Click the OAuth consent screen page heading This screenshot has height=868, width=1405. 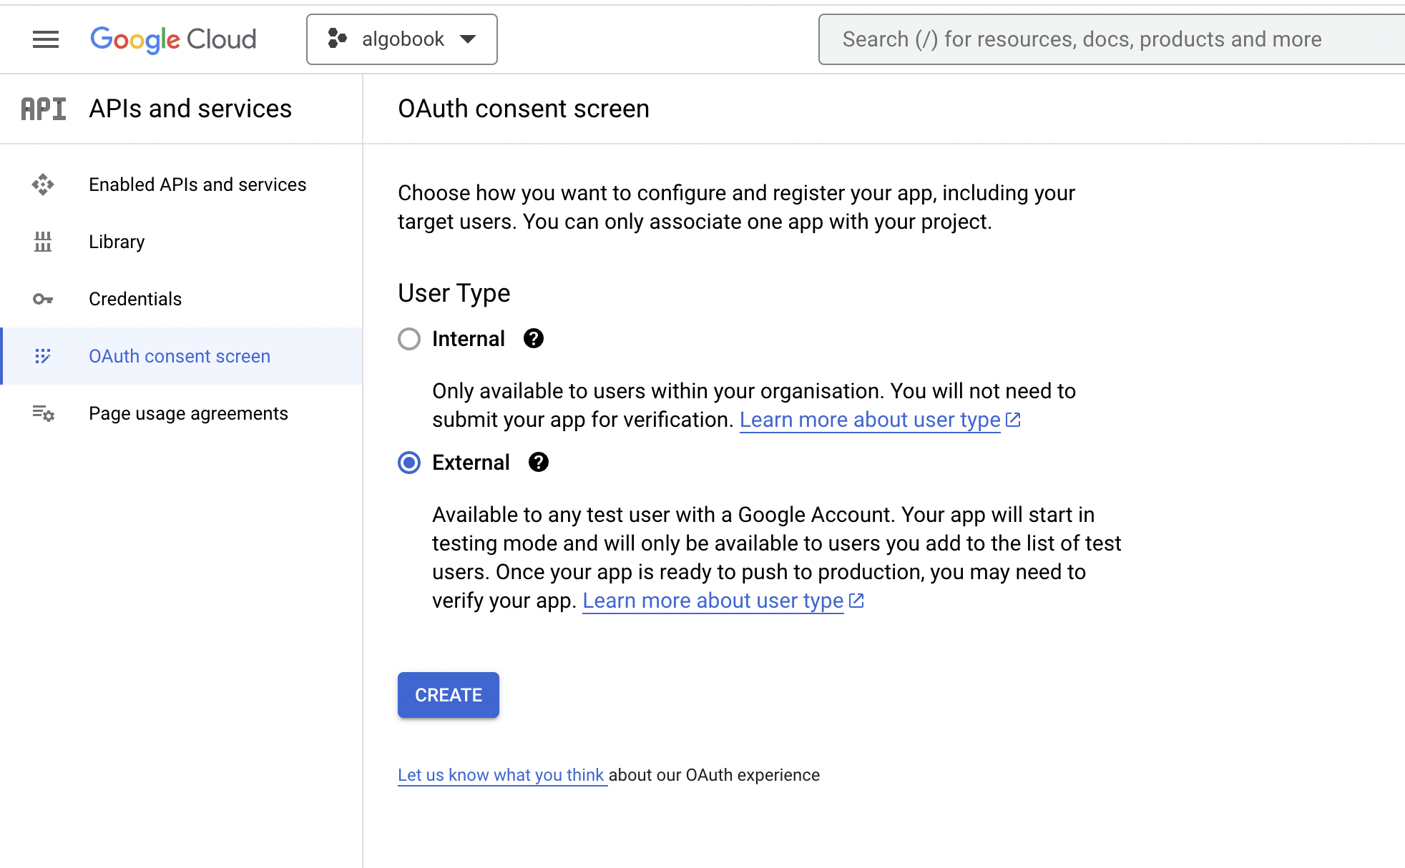point(524,109)
